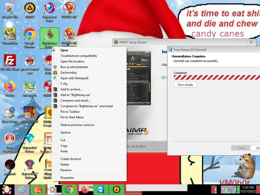The height and width of the screenshot is (195, 260).
Task: Choose Copy from the context menu
Action: coord(90,146)
